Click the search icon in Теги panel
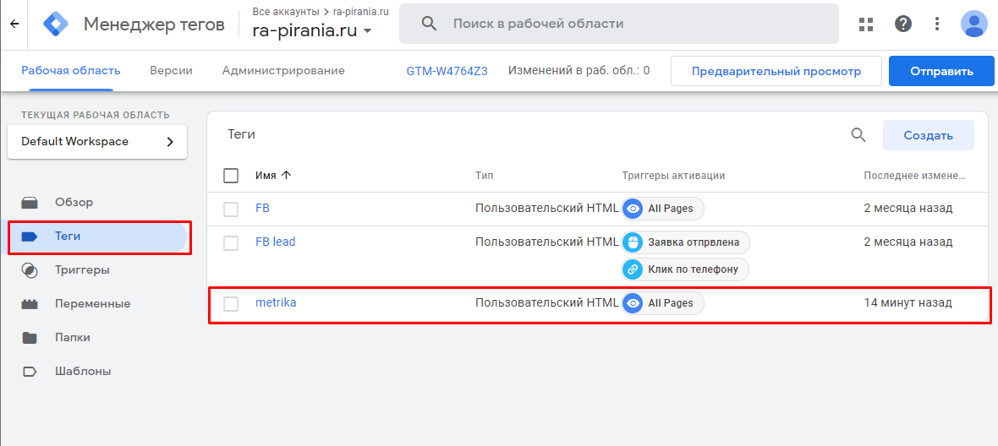Screen dimensions: 998x446 858,135
